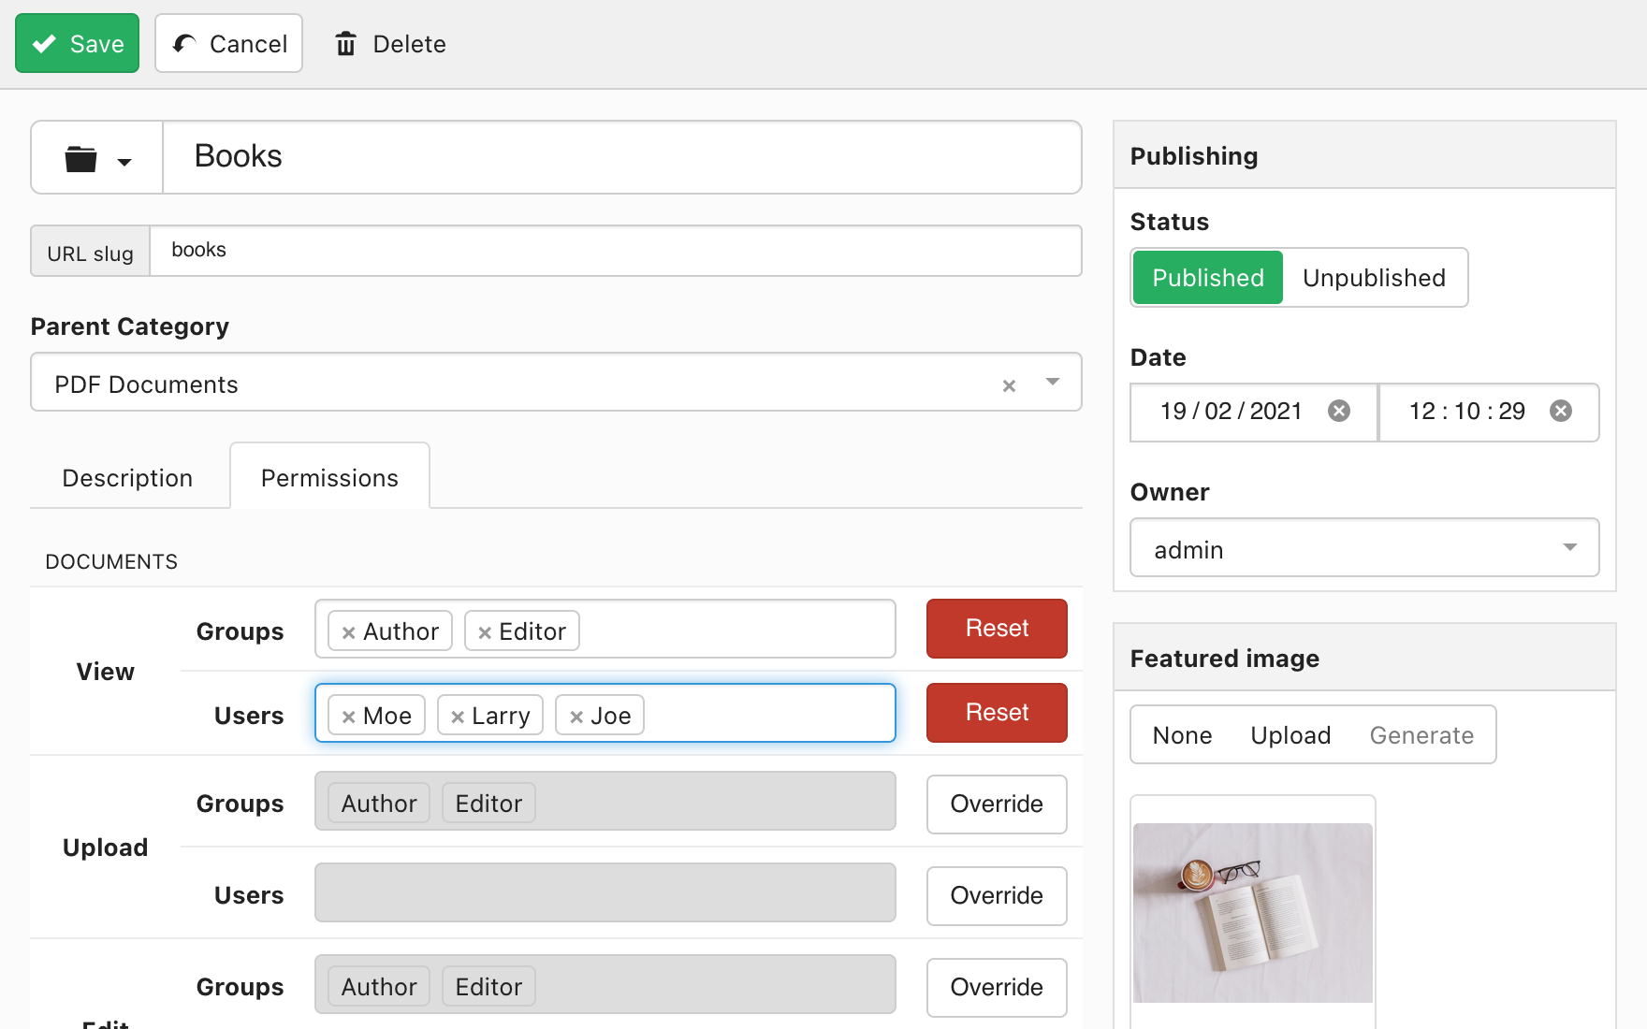Remove Joe from View Users
This screenshot has height=1029, width=1647.
pos(576,717)
